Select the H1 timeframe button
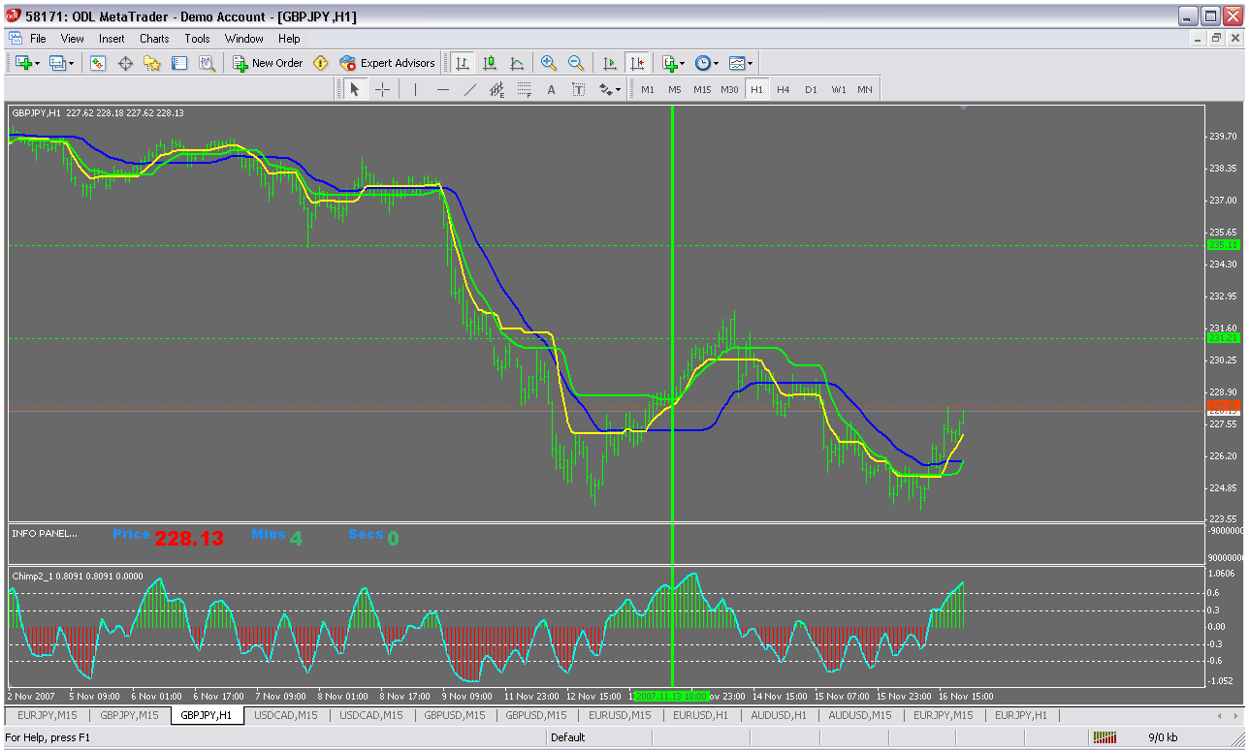Image resolution: width=1249 pixels, height=750 pixels. pos(756,89)
